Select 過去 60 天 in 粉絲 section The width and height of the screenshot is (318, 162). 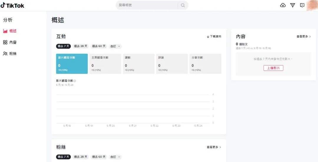[99, 157]
